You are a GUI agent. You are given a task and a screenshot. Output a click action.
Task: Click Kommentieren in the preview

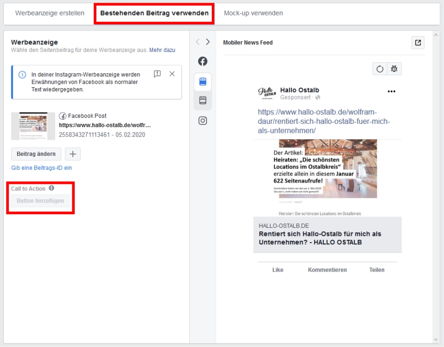pyautogui.click(x=327, y=270)
